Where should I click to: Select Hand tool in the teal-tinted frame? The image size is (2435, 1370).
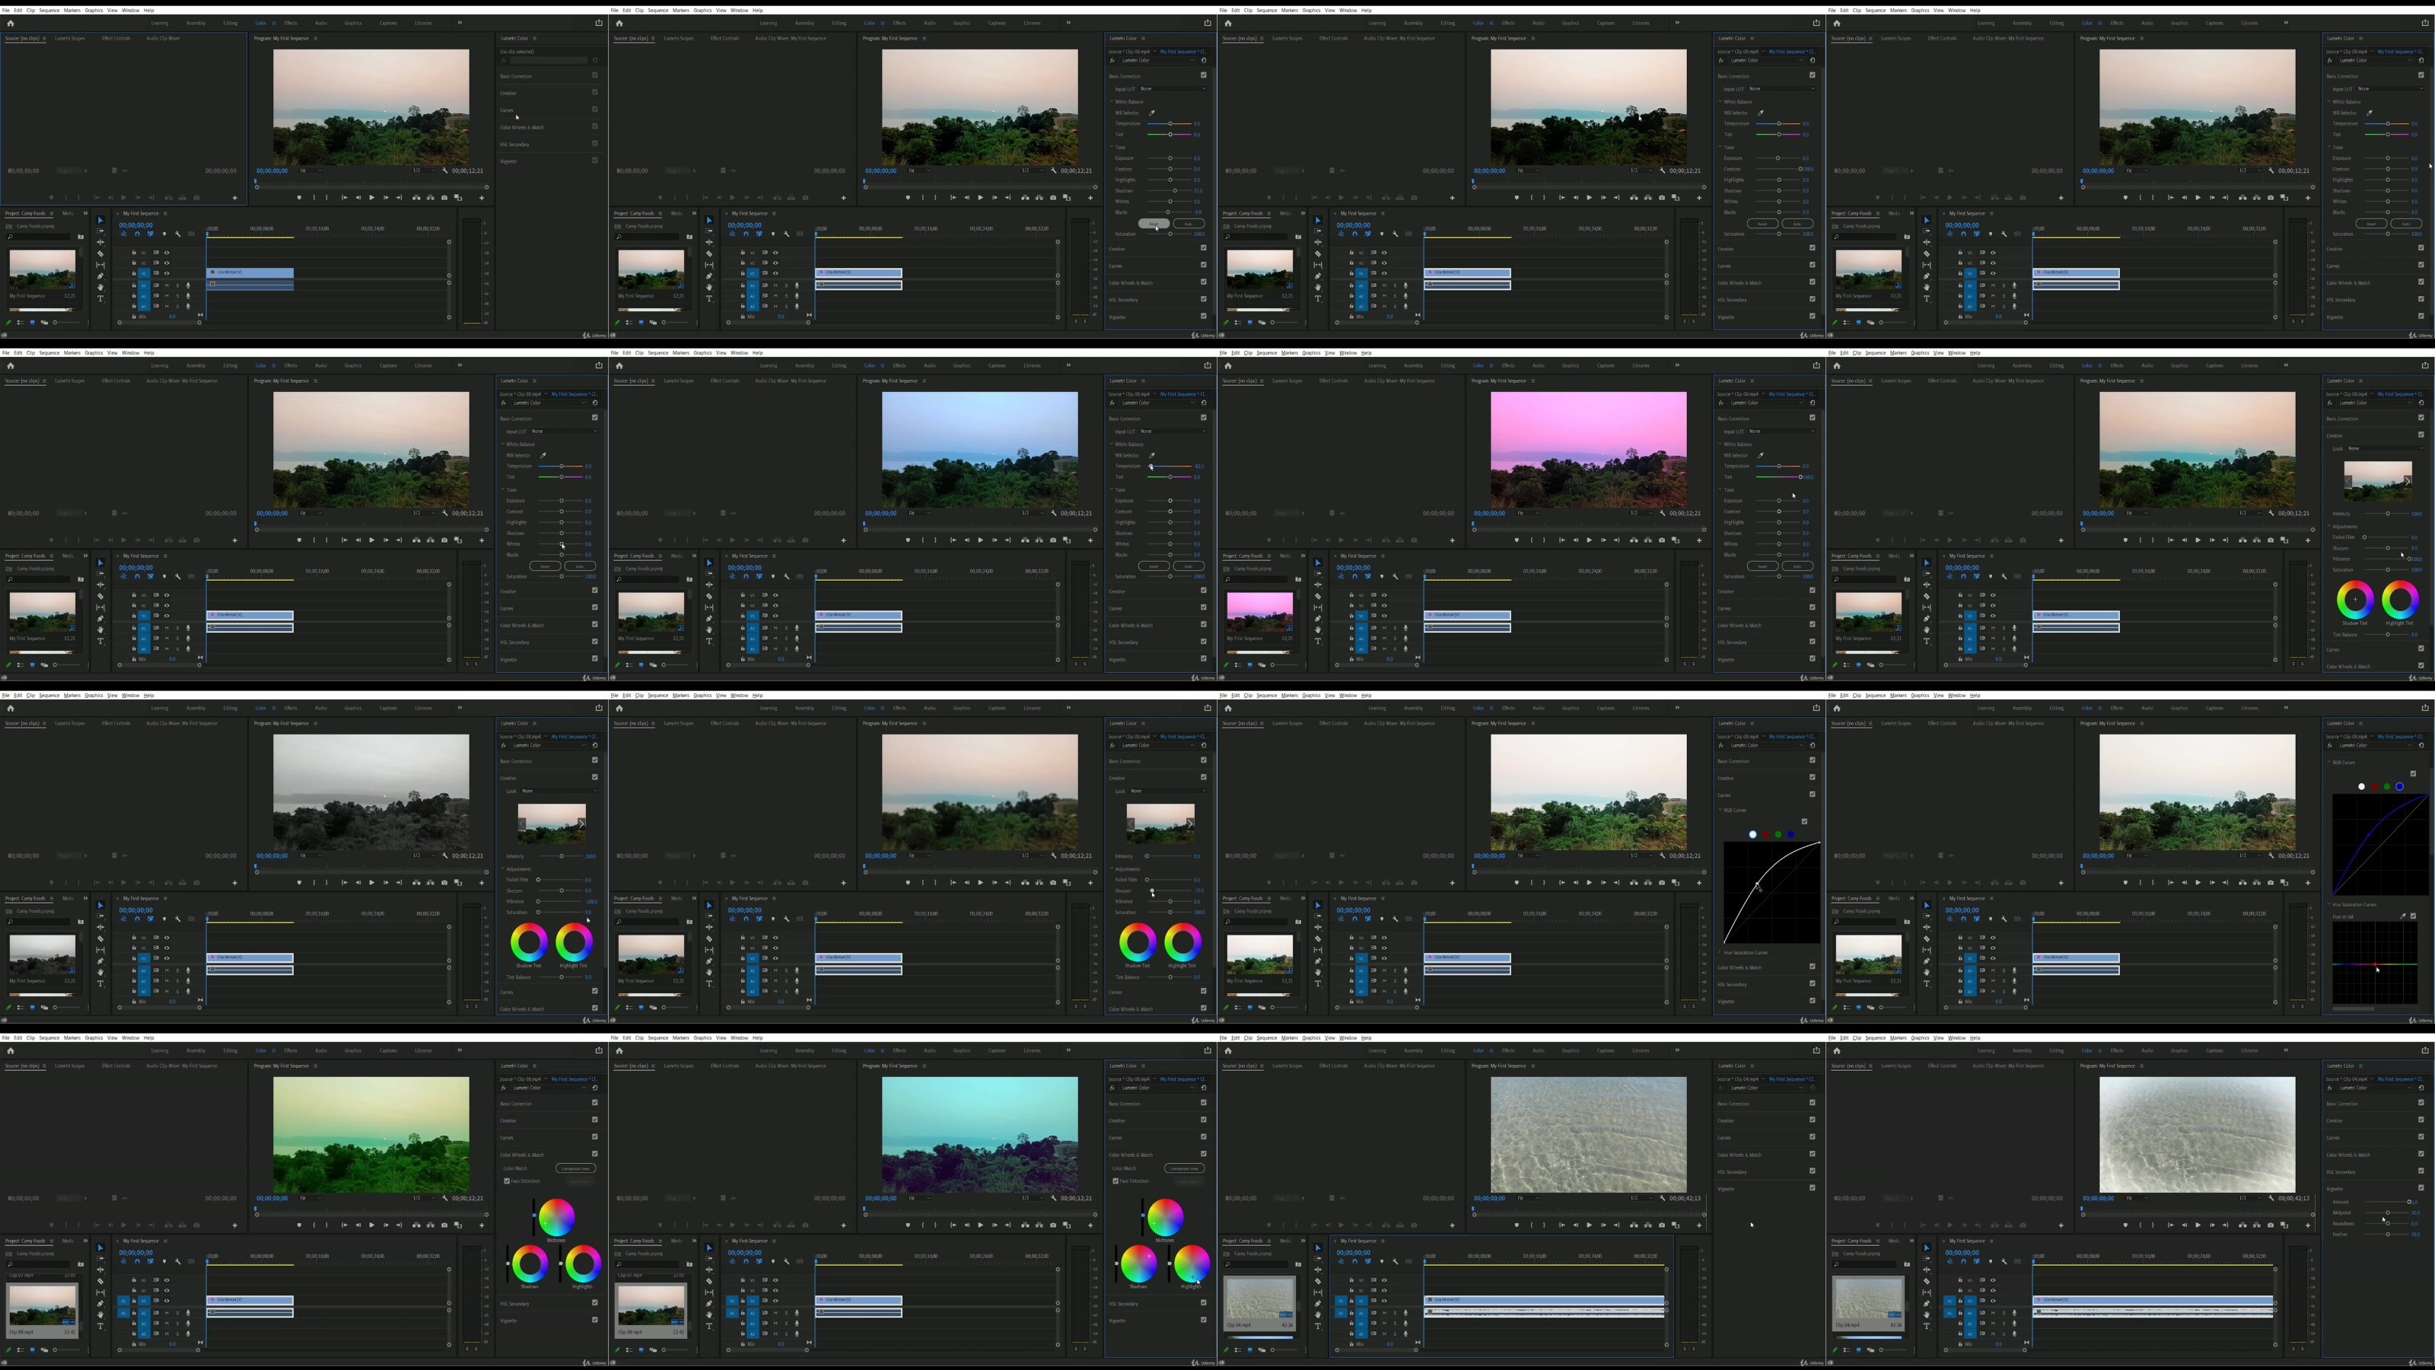coord(709,1315)
